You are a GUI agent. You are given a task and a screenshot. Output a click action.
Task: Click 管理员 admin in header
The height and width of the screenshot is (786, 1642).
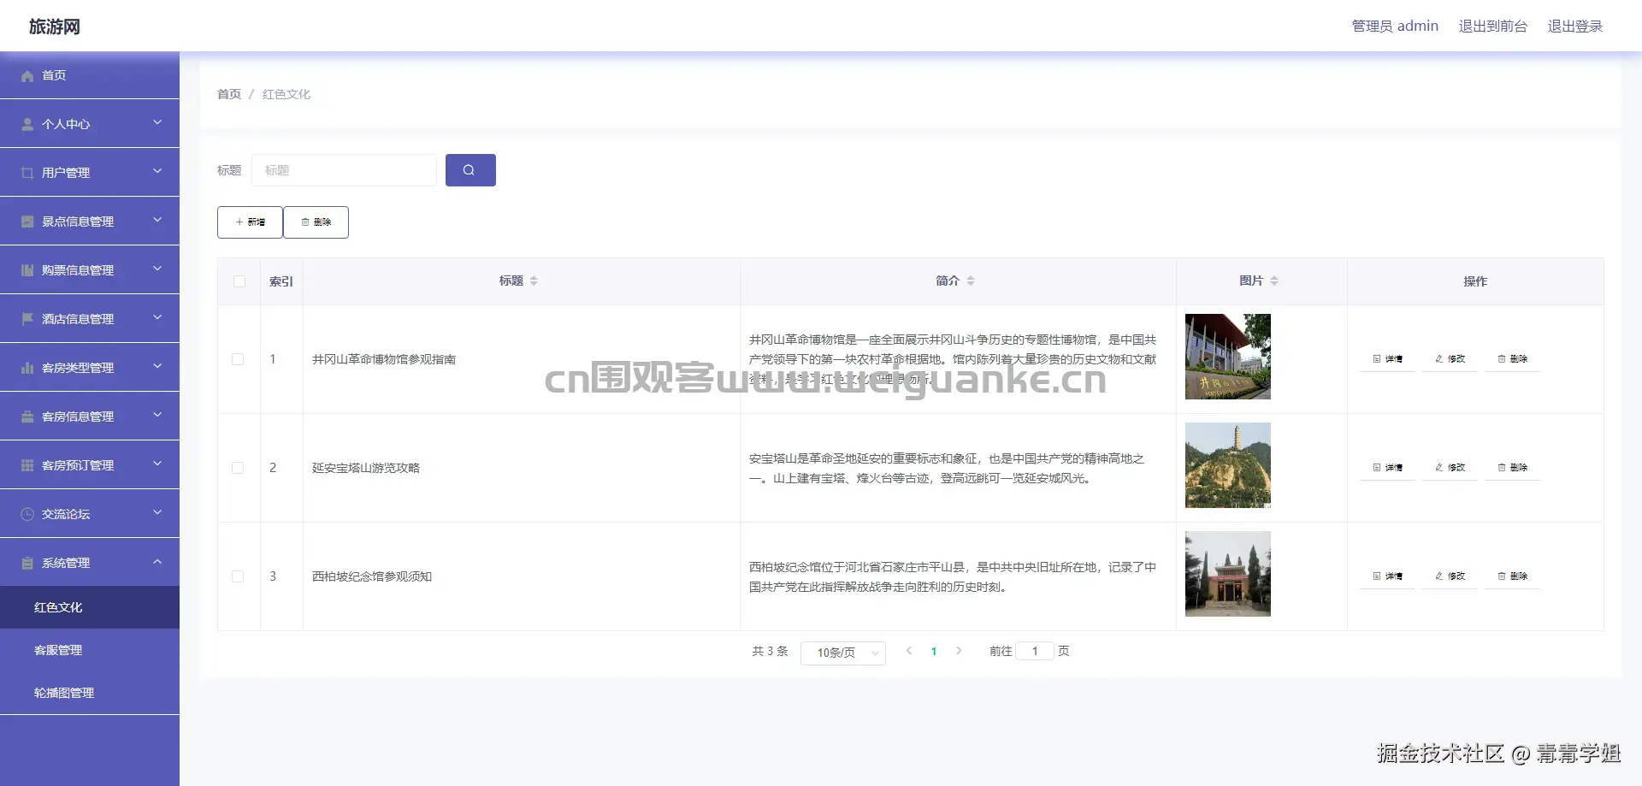[x=1395, y=27]
